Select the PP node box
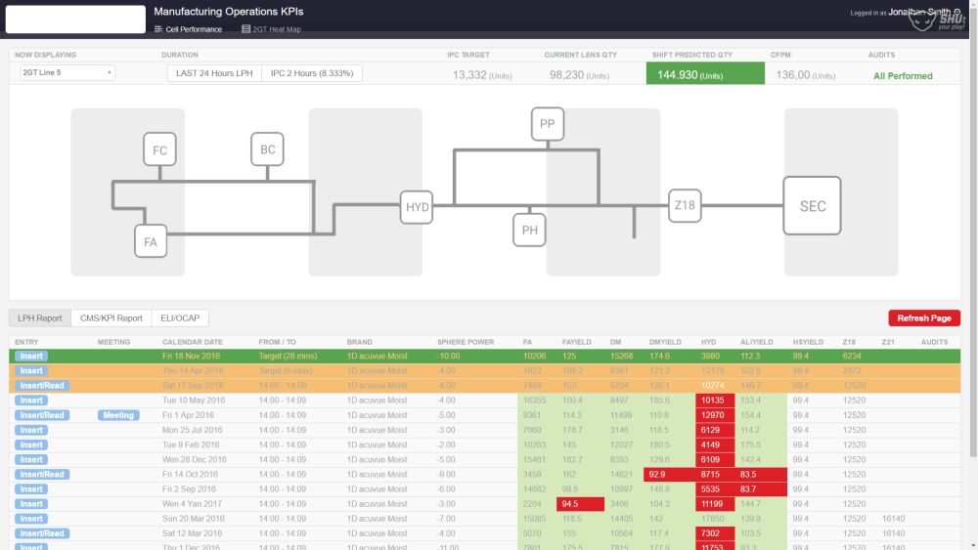The width and height of the screenshot is (978, 550). coord(548,124)
